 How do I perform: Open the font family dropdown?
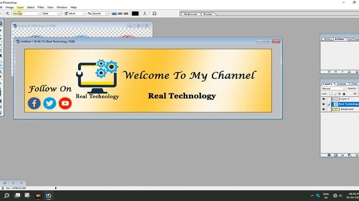pyautogui.click(x=27, y=13)
